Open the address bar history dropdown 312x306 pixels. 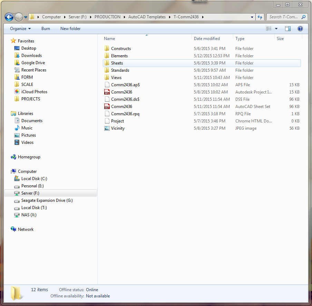tap(252, 17)
